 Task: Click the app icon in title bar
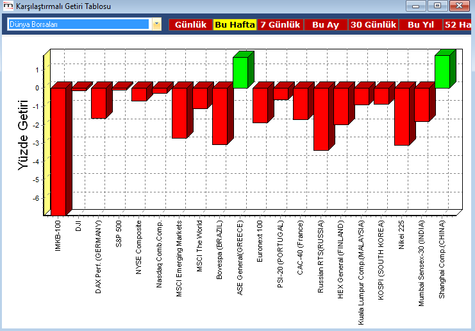(x=8, y=6)
